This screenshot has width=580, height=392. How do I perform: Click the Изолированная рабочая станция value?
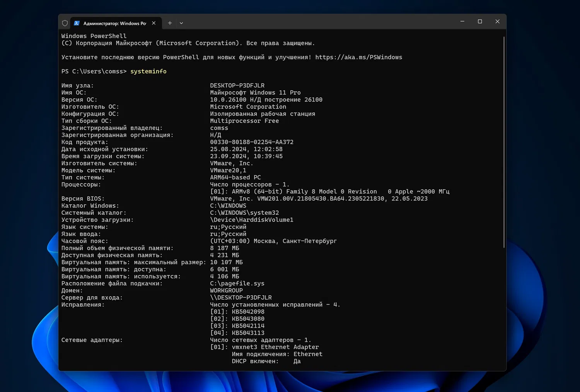[263, 114]
